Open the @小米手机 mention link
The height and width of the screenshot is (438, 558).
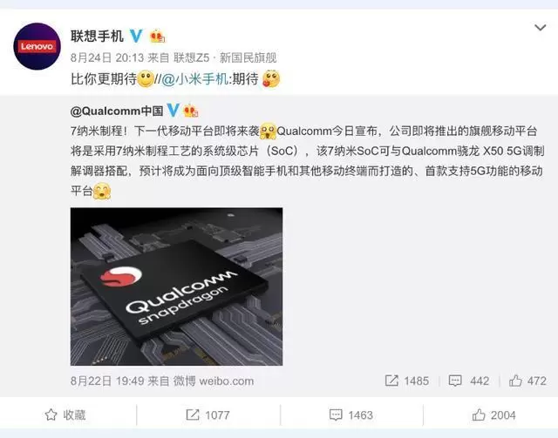(194, 79)
